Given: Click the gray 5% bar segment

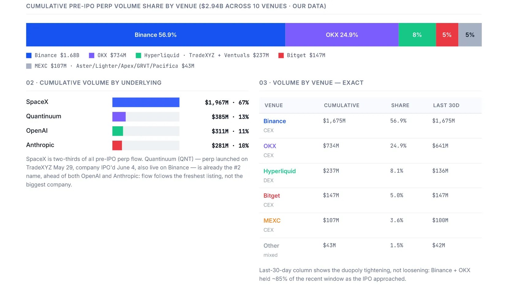Looking at the screenshot, I should coord(470,35).
